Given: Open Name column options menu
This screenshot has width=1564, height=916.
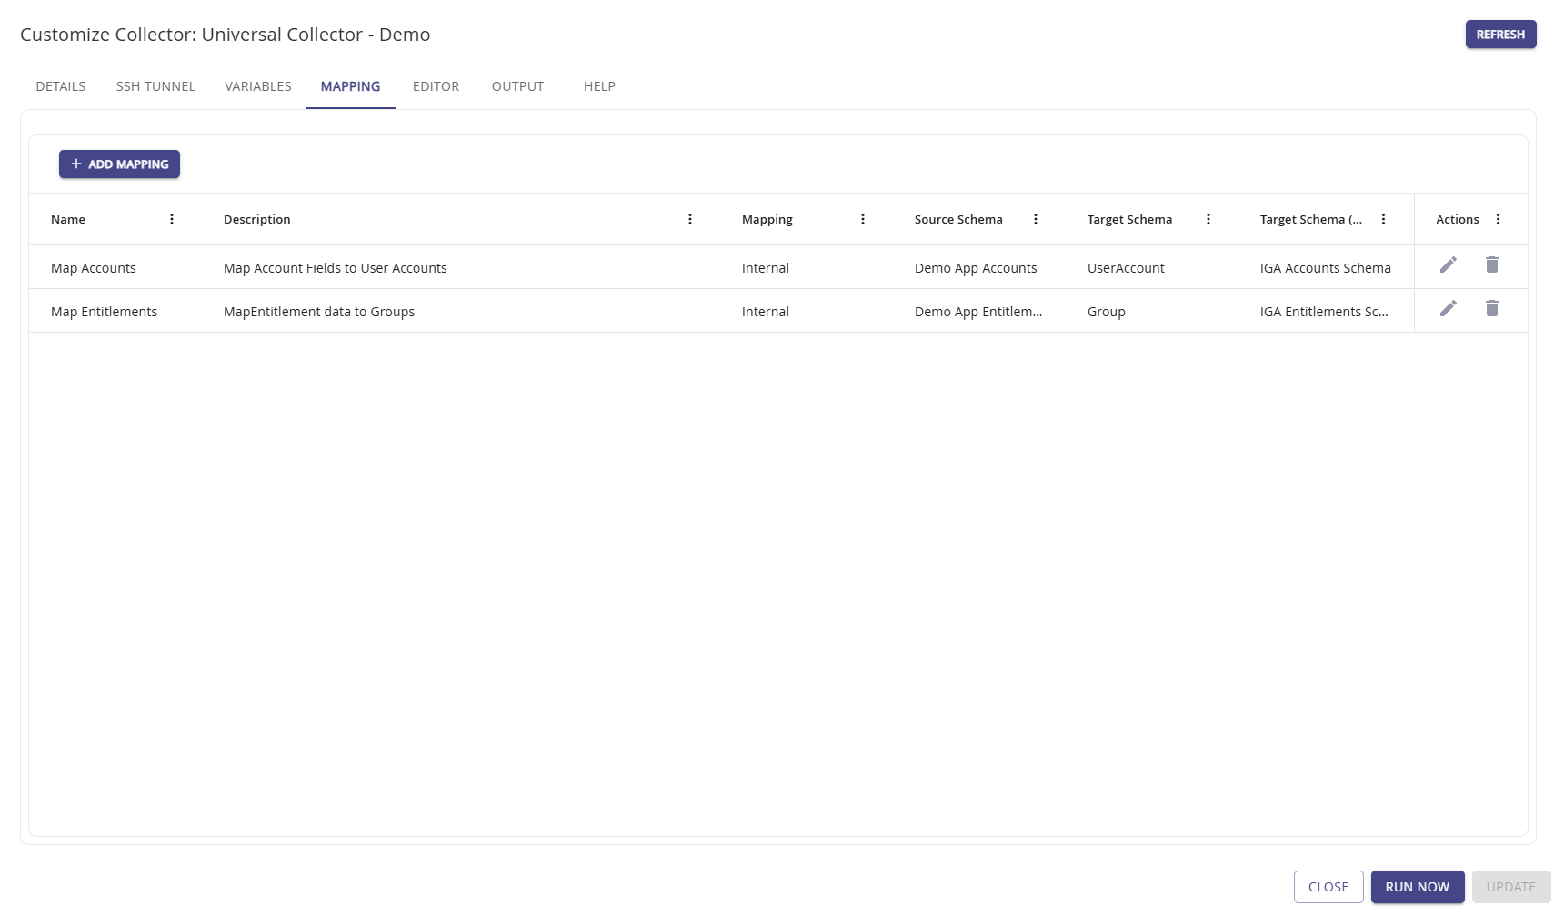Looking at the screenshot, I should coord(172,219).
